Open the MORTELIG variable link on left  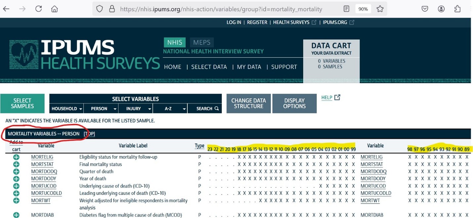(x=42, y=157)
